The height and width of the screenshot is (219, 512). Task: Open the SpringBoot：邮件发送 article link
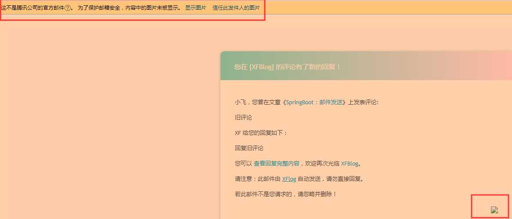(314, 102)
